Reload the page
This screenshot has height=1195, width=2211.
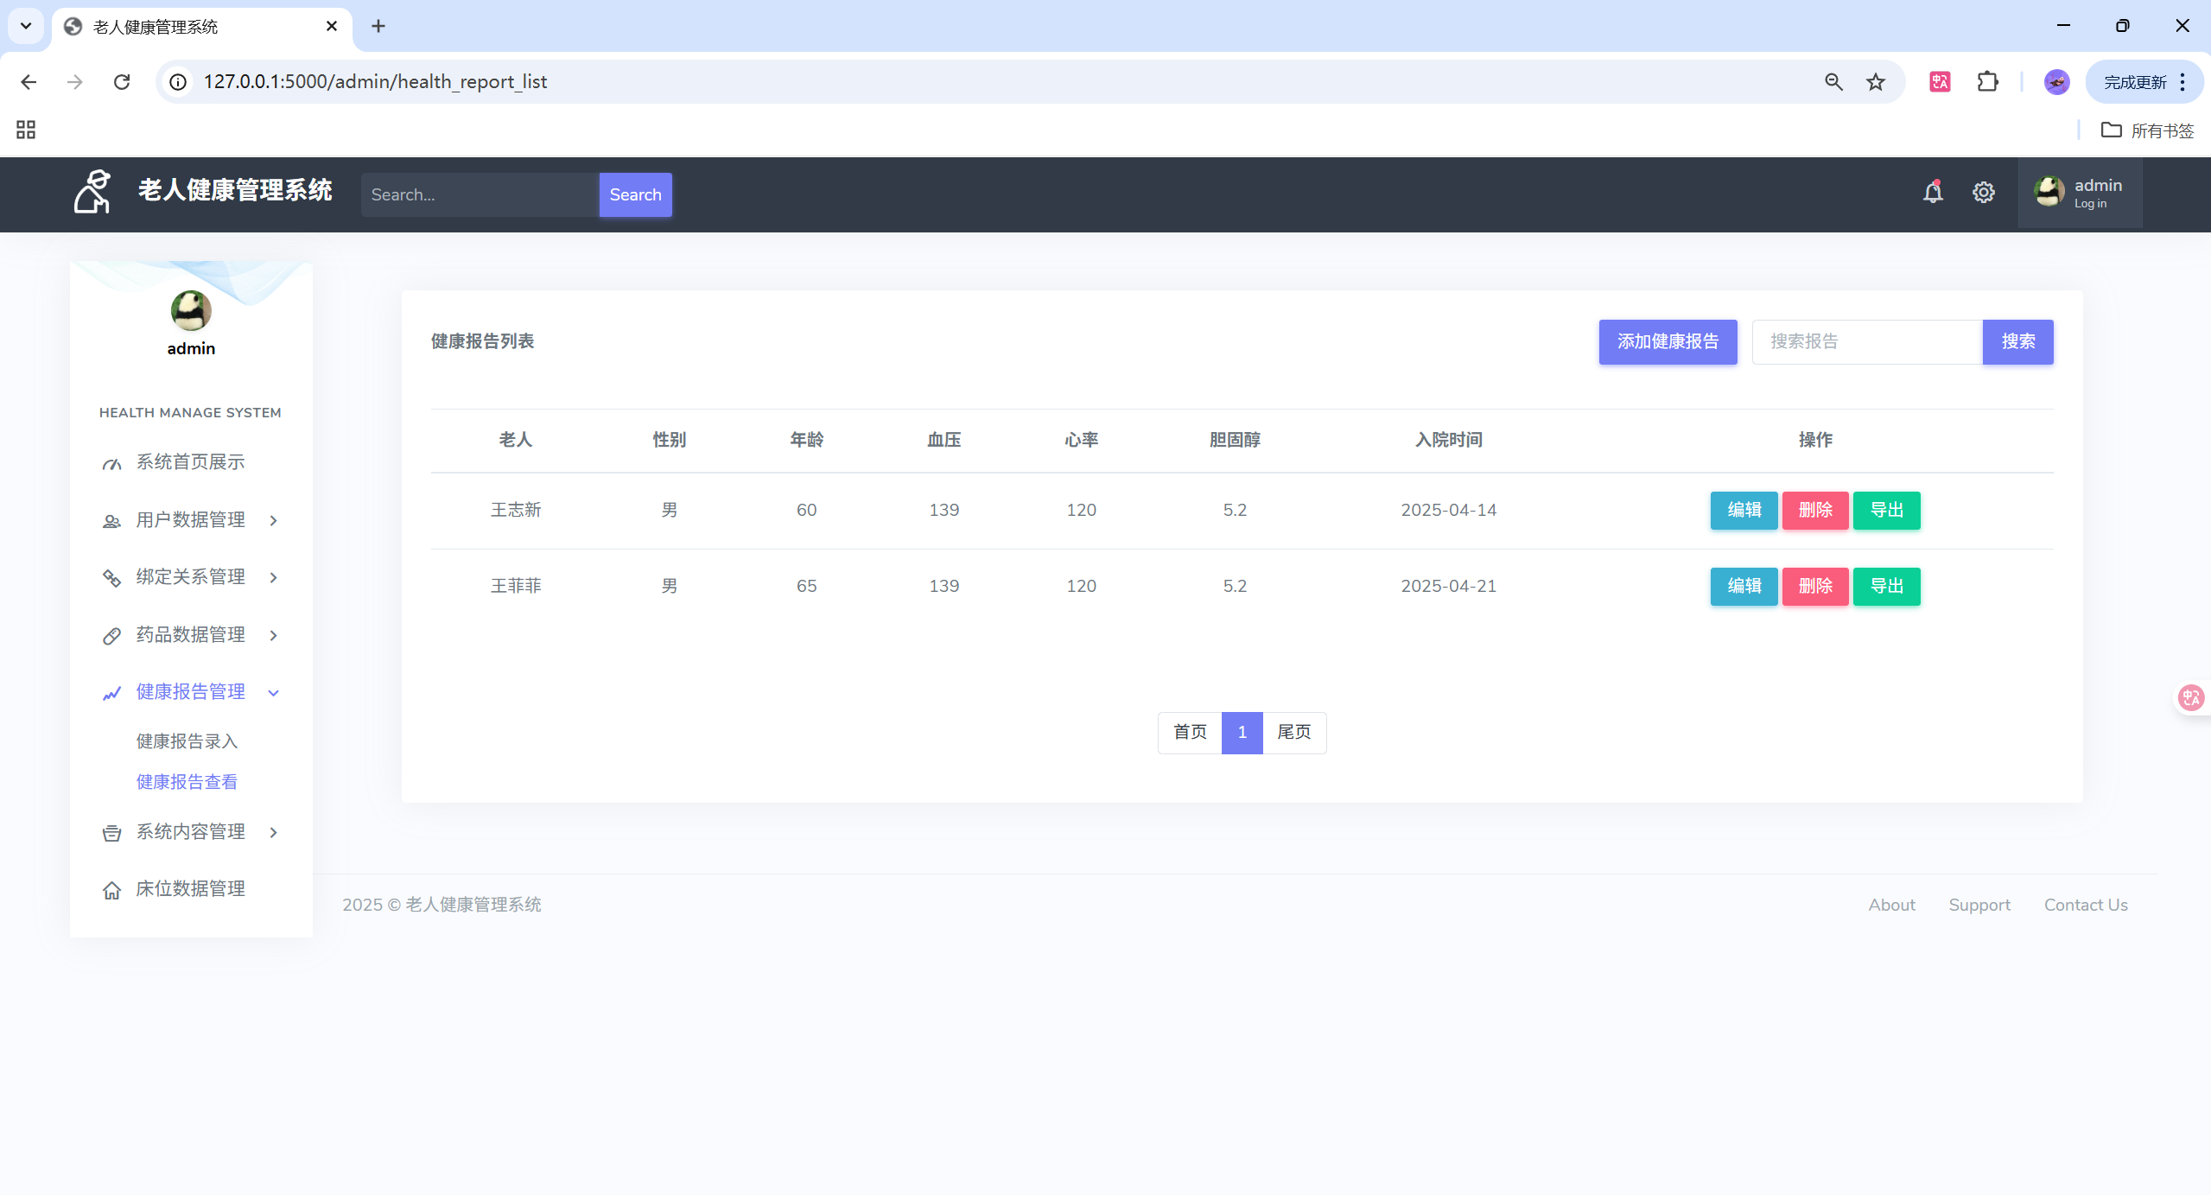[122, 81]
